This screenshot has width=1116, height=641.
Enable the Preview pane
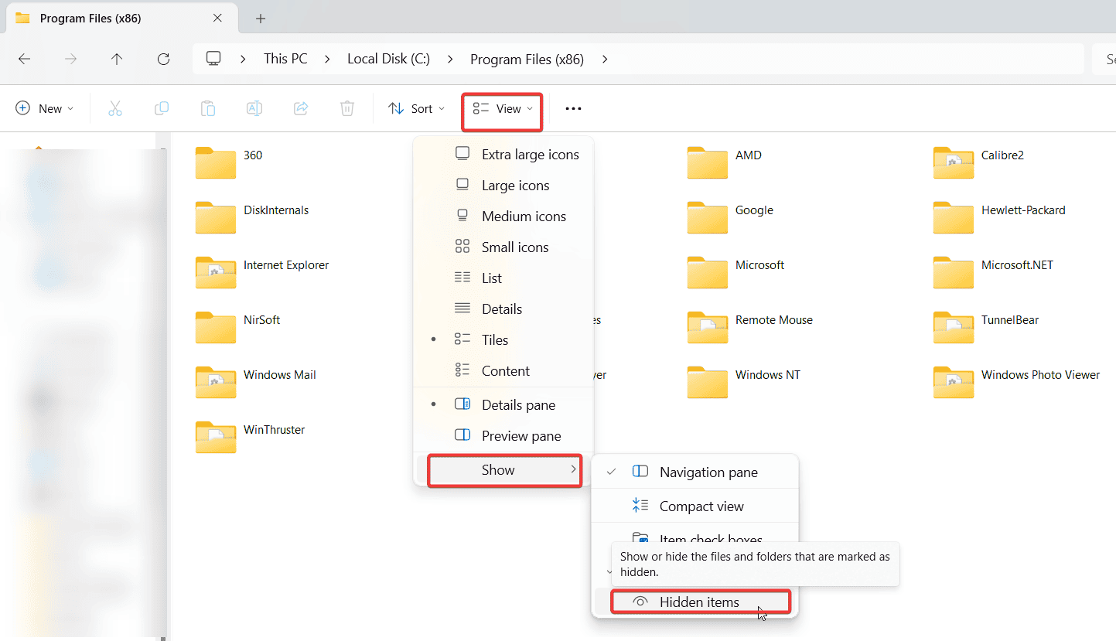pos(503,436)
